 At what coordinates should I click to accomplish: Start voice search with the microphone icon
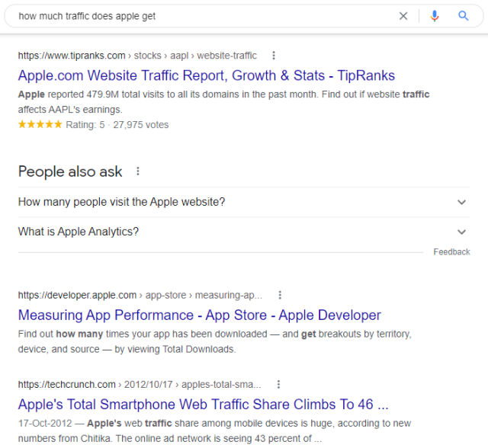(x=435, y=16)
